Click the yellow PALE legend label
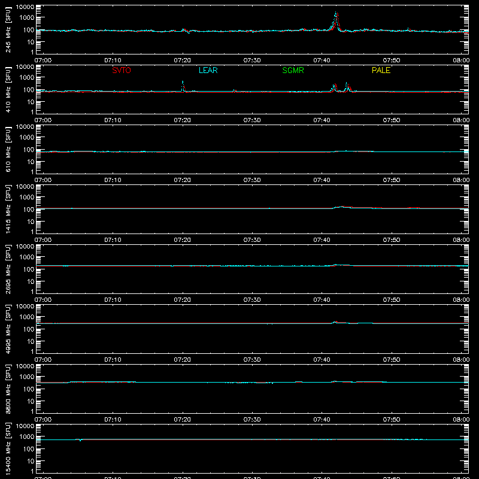Viewport: 479px width, 479px height. pyautogui.click(x=381, y=70)
